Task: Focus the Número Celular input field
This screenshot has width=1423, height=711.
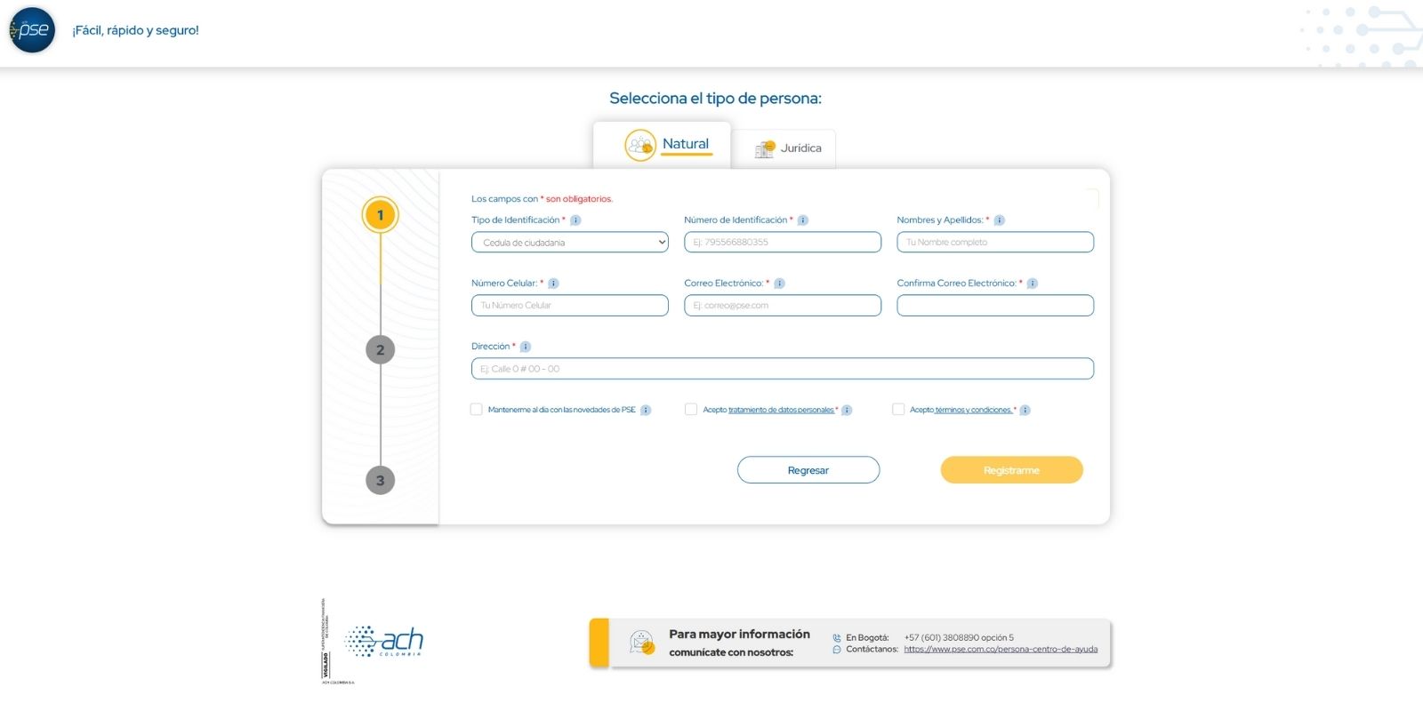Action: [x=570, y=305]
